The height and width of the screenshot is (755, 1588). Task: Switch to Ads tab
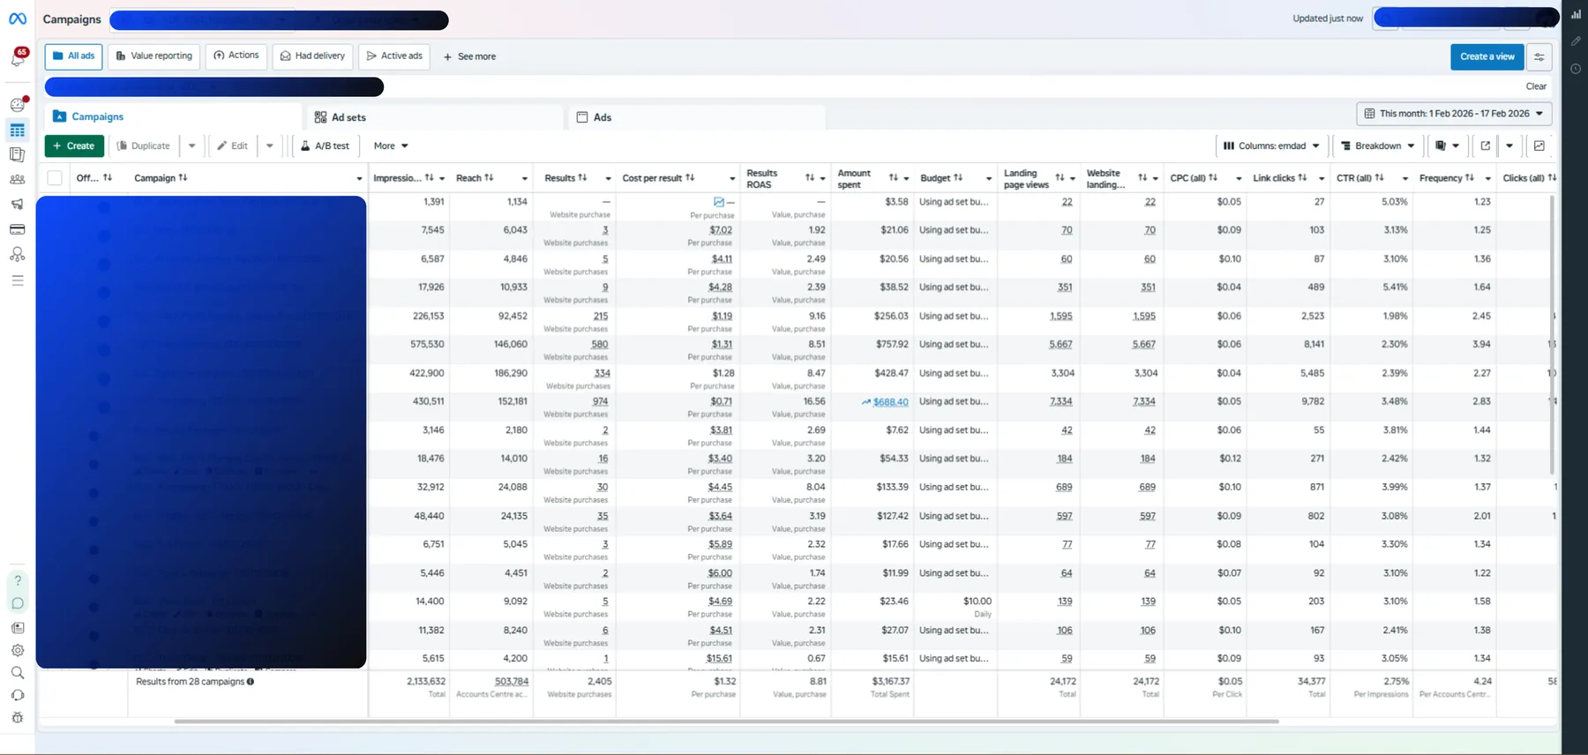point(697,117)
